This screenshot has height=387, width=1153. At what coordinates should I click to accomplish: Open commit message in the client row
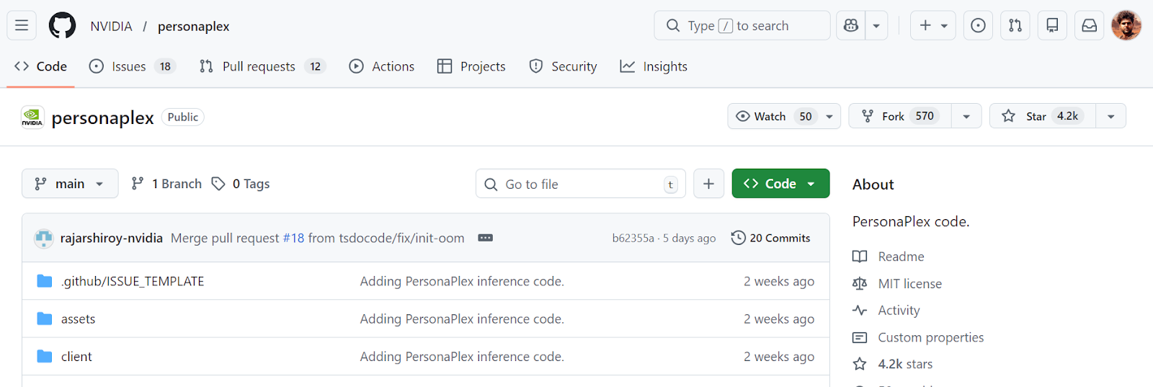pos(462,356)
